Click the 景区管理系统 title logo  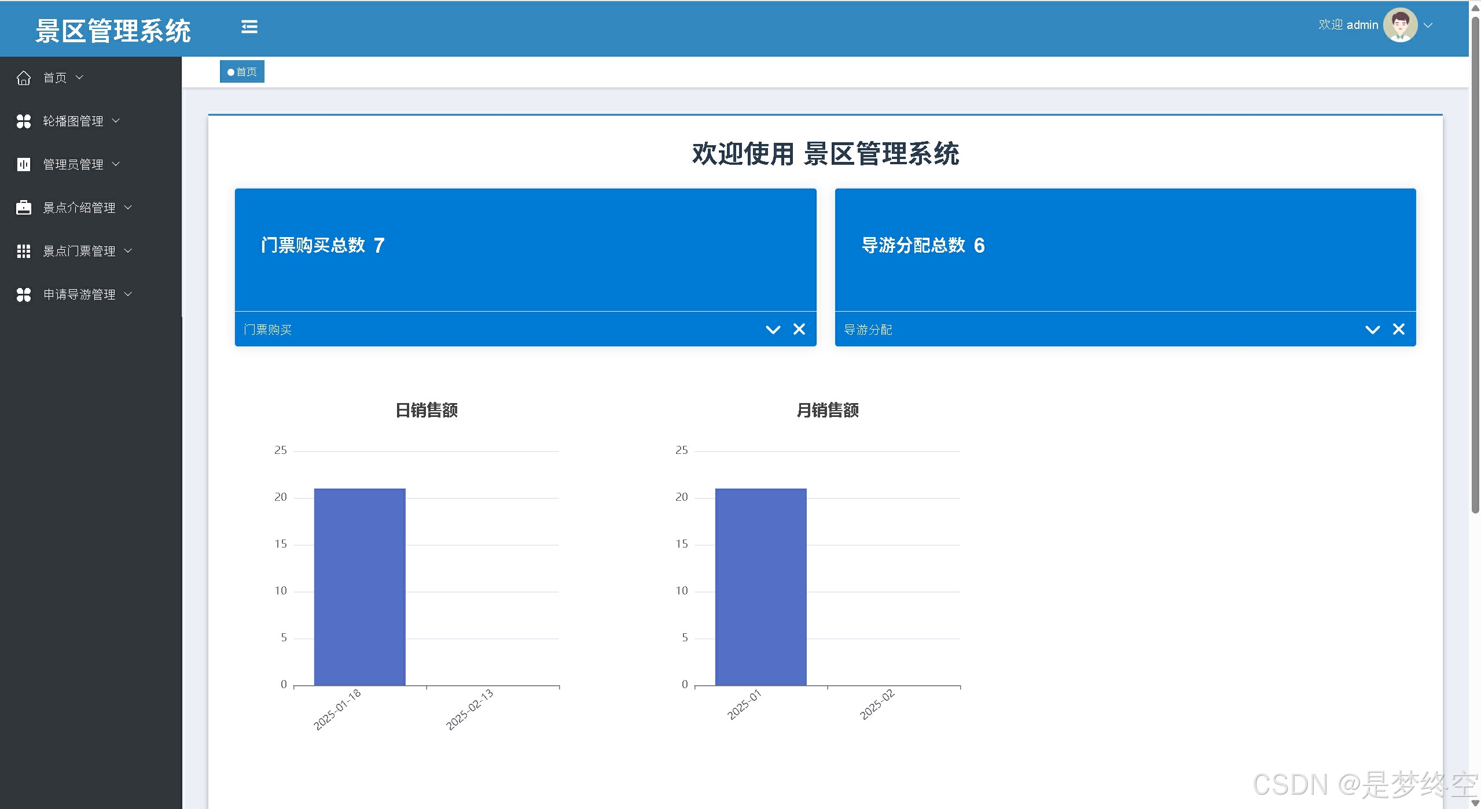113,31
